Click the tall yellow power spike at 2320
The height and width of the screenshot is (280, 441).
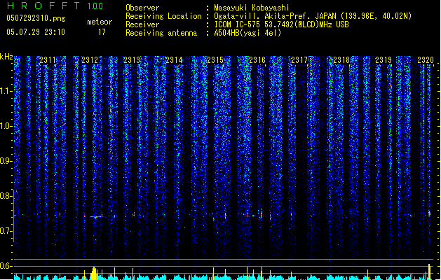point(429,272)
